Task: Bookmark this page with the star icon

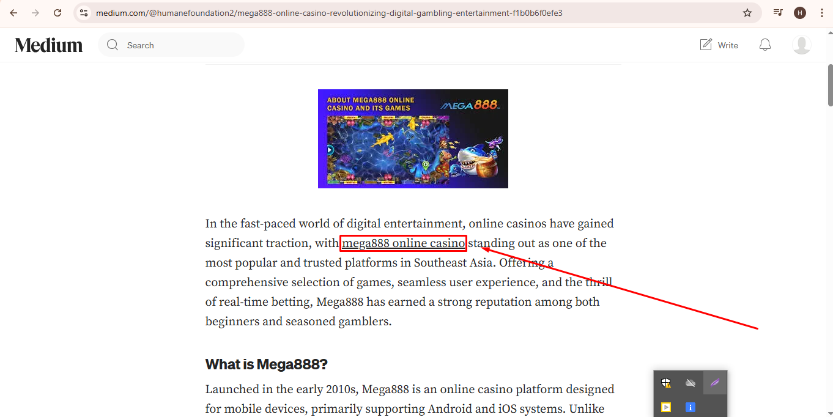Action: (x=747, y=13)
